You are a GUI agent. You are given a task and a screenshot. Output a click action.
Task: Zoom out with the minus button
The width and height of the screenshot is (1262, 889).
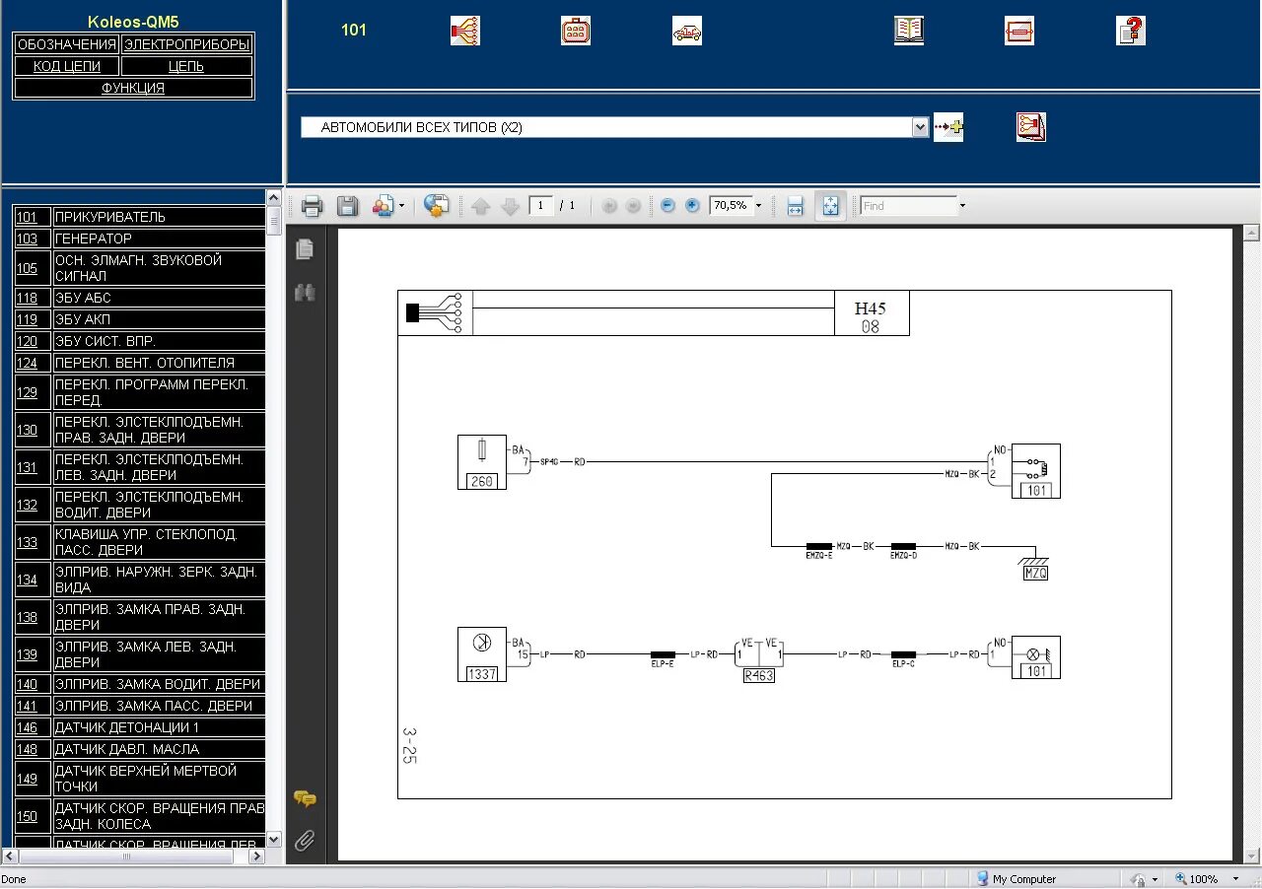(x=667, y=205)
